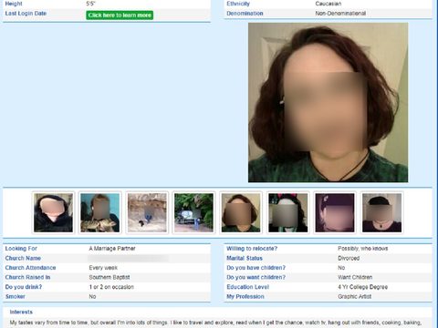This screenshot has height=328, width=438.
Task: Click the '4 Yr College Degree' value
Action: tap(362, 287)
